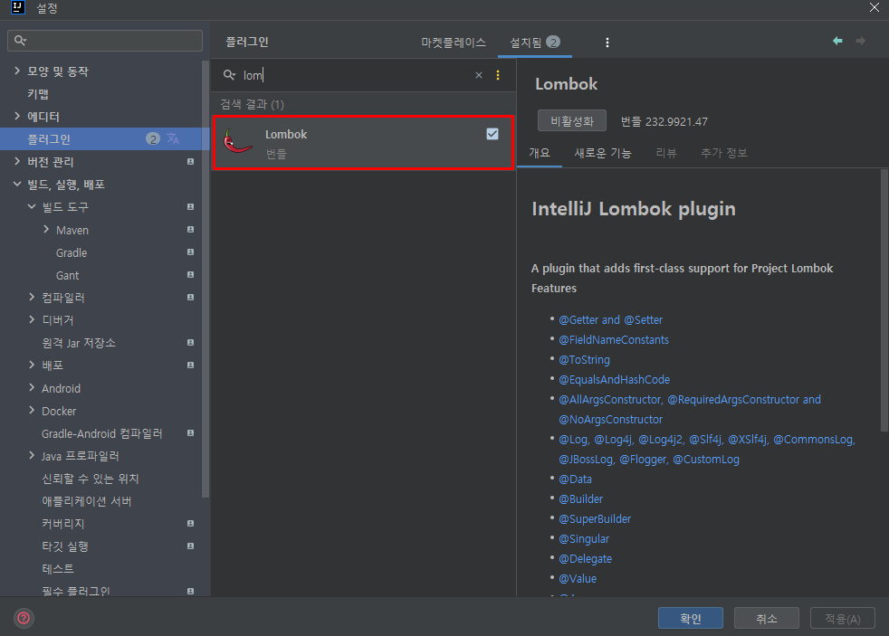
Task: Switch to the 마켓플레이스 tab
Action: (453, 43)
